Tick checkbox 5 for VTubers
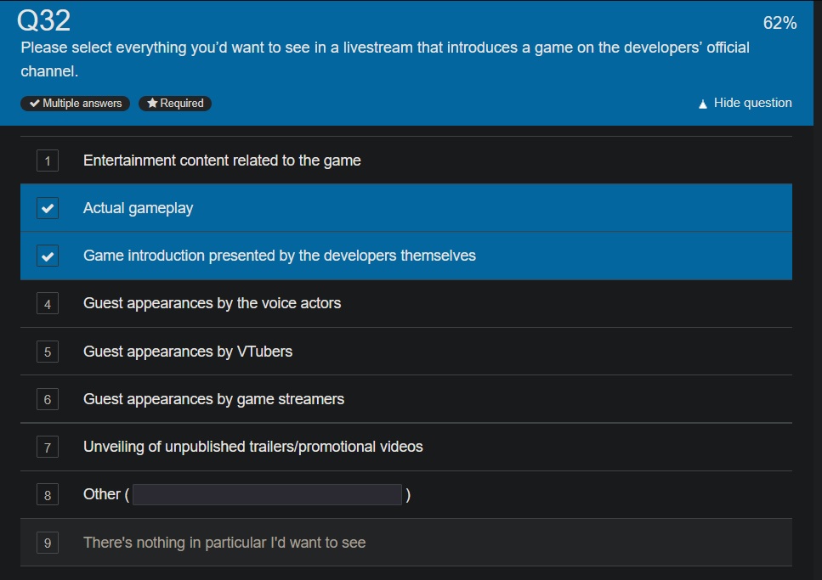Viewport: 822px width, 580px height. 48,352
